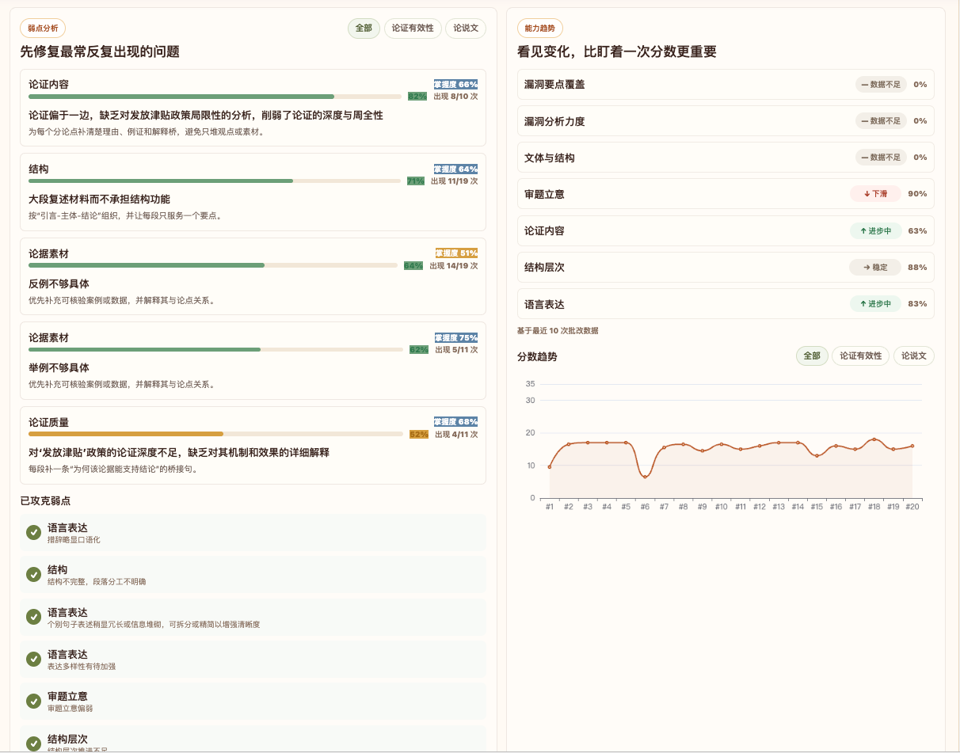Click 已攻克弱点 section heading

[x=45, y=500]
